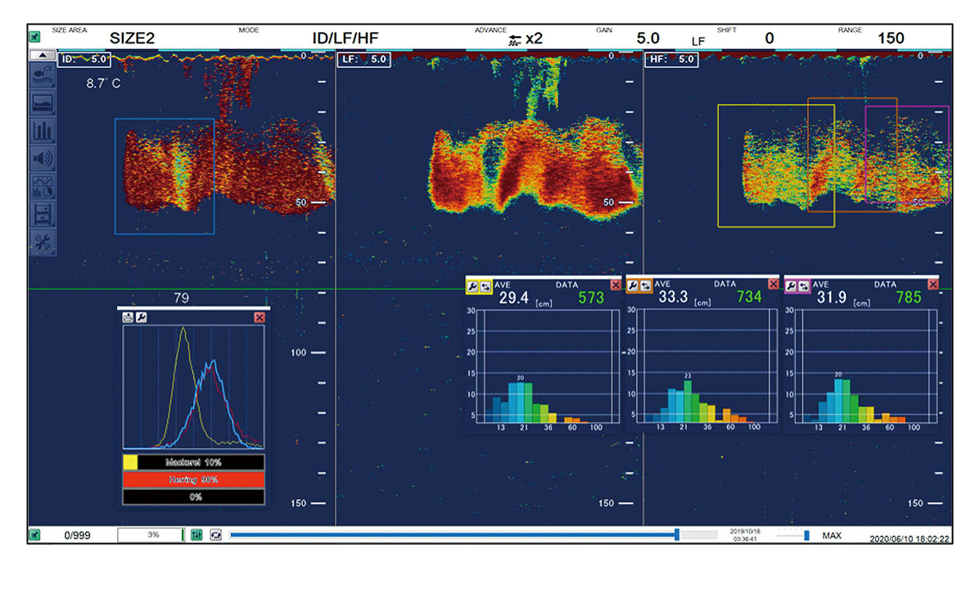
Task: Open the SIZE AREA setting showing SIZE2
Action: coord(132,39)
